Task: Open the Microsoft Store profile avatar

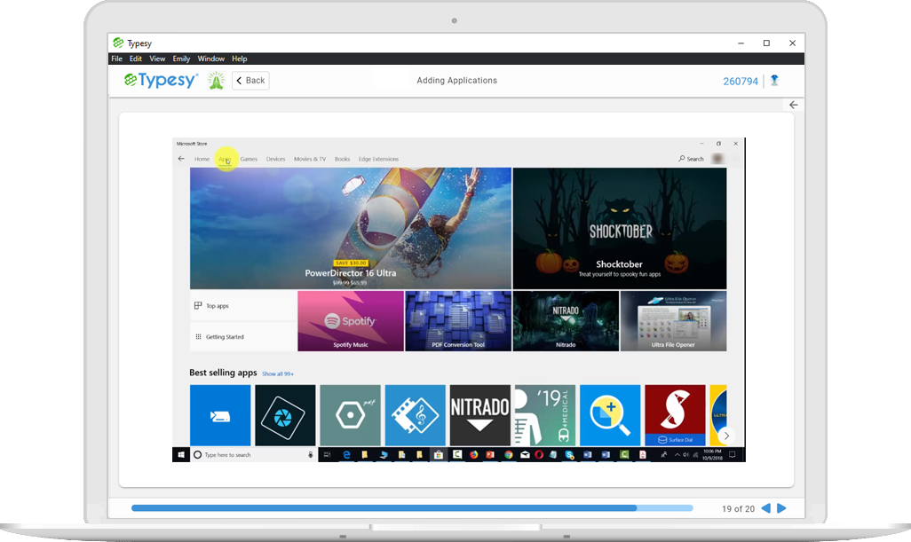Action: 717,159
